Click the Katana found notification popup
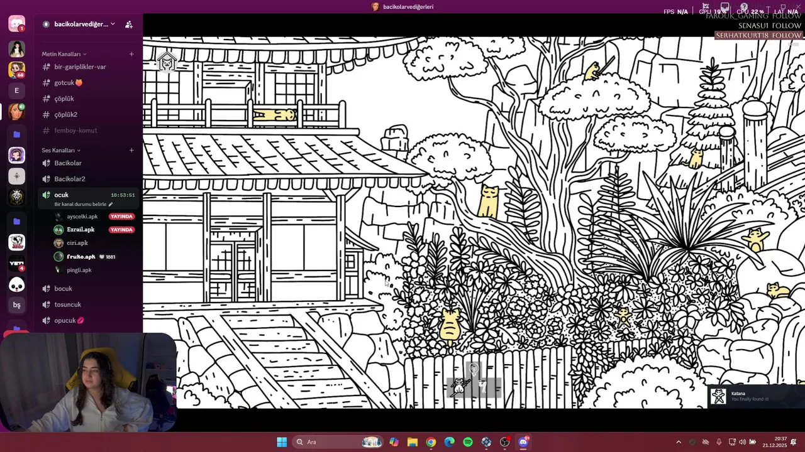The height and width of the screenshot is (452, 805). click(756, 396)
